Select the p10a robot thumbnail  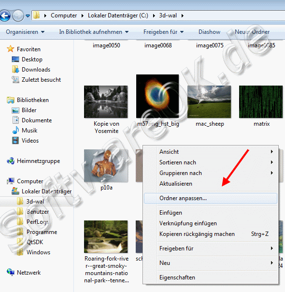[106, 165]
